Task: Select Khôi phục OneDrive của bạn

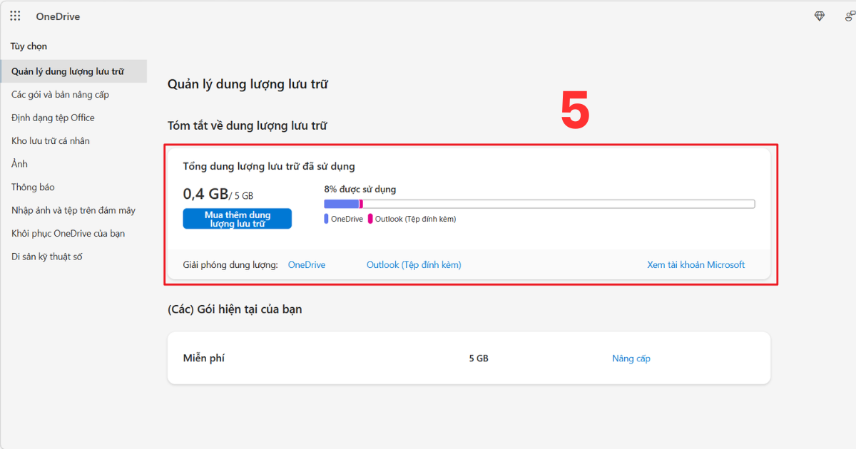Action: (68, 234)
